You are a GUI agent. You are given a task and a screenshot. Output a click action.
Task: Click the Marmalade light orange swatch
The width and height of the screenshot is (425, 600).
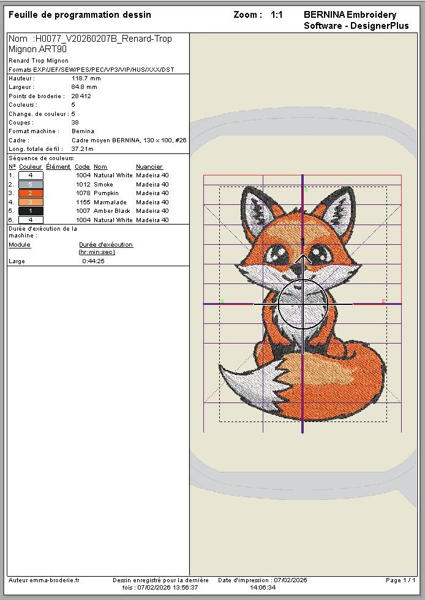[x=31, y=202]
